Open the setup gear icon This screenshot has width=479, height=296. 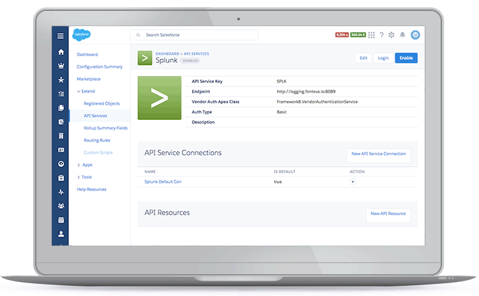pyautogui.click(x=392, y=35)
